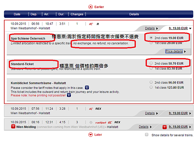Click EC train icon in 08:16 row
Screen dimensions: 195x143
click(110, 122)
